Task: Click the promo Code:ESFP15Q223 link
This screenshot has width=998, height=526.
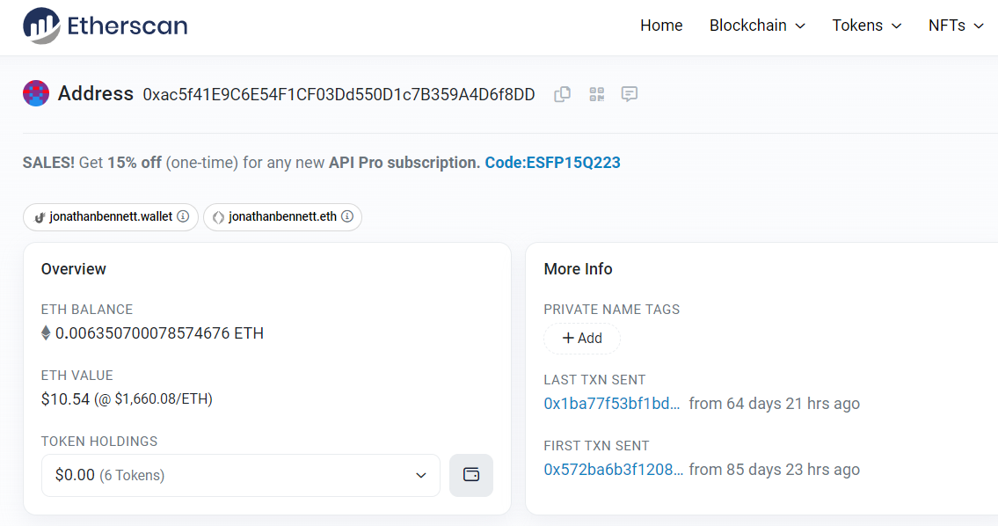Action: [x=552, y=163]
